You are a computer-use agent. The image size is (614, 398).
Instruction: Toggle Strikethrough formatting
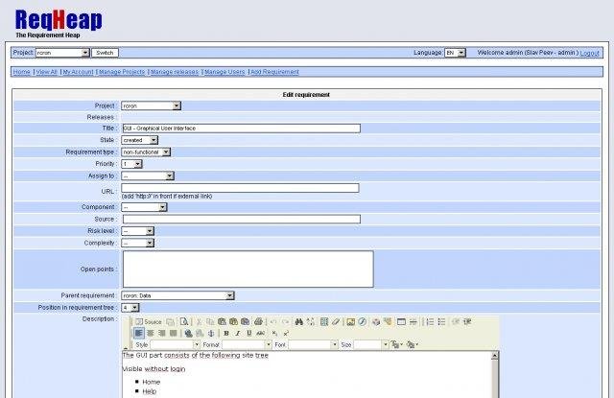(x=260, y=333)
